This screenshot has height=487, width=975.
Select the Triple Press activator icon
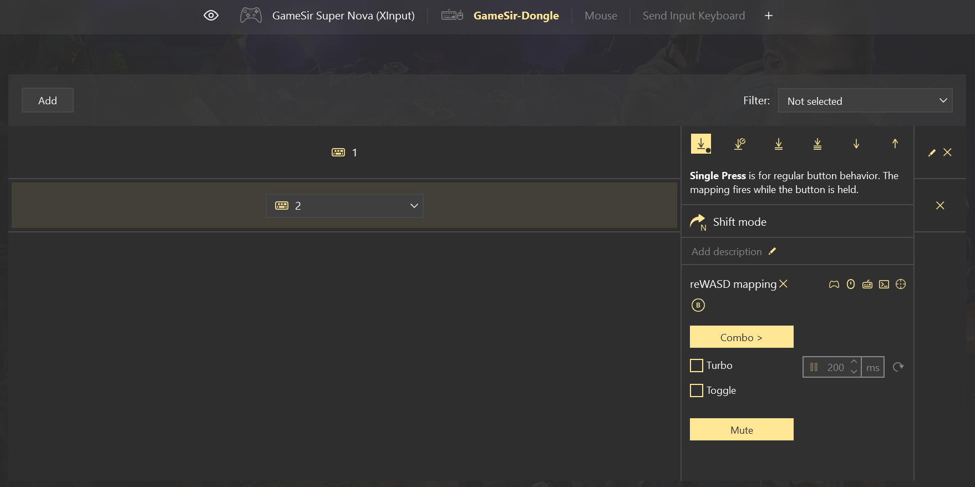coord(817,144)
